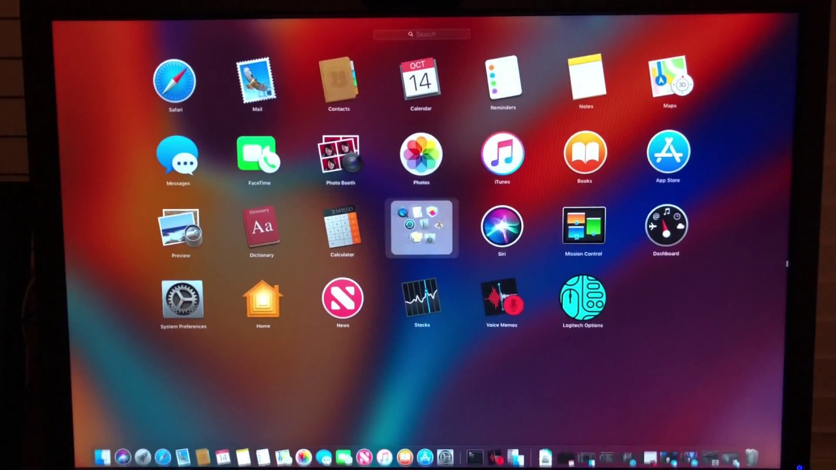The height and width of the screenshot is (470, 836).
Task: Launch Reminders from Launchpad
Action: coord(503,78)
